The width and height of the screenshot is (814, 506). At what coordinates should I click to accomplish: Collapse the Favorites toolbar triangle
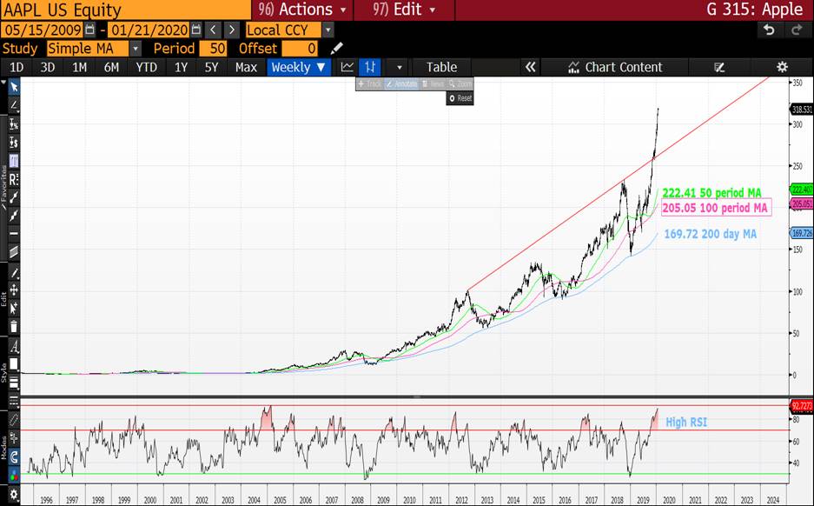(x=3, y=83)
